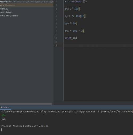Place cursor in a = int(input()) line

(x=76, y=2)
